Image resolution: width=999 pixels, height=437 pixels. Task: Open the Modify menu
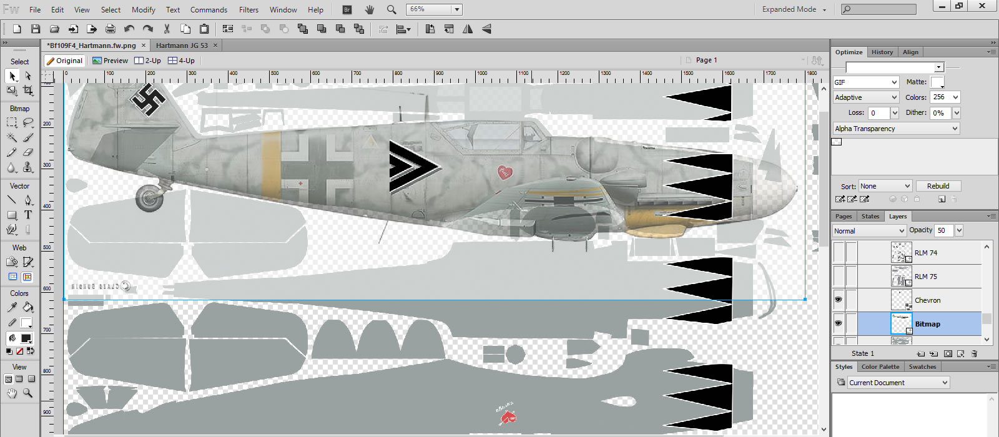(143, 9)
